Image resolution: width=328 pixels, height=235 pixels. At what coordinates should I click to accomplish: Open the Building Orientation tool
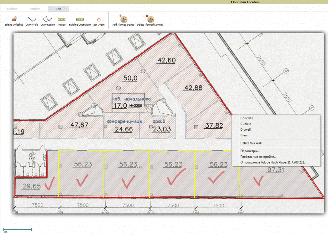point(80,20)
